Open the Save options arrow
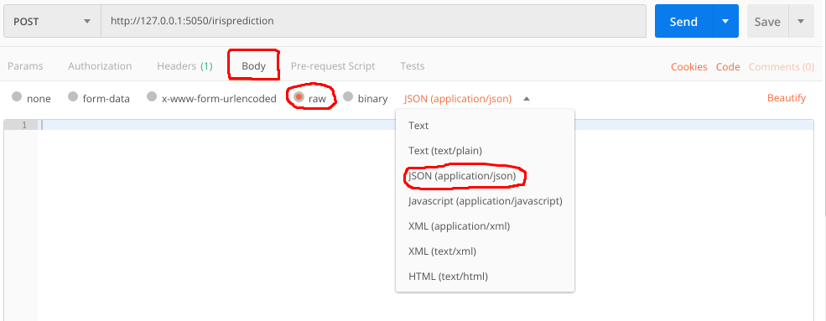This screenshot has height=321, width=826. click(x=801, y=22)
